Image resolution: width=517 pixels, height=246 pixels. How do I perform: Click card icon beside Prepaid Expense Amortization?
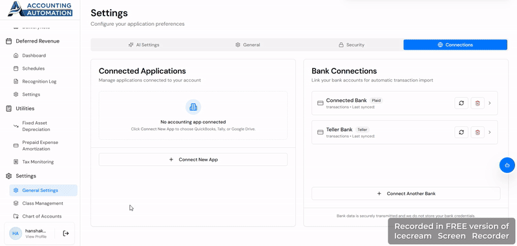click(x=16, y=145)
